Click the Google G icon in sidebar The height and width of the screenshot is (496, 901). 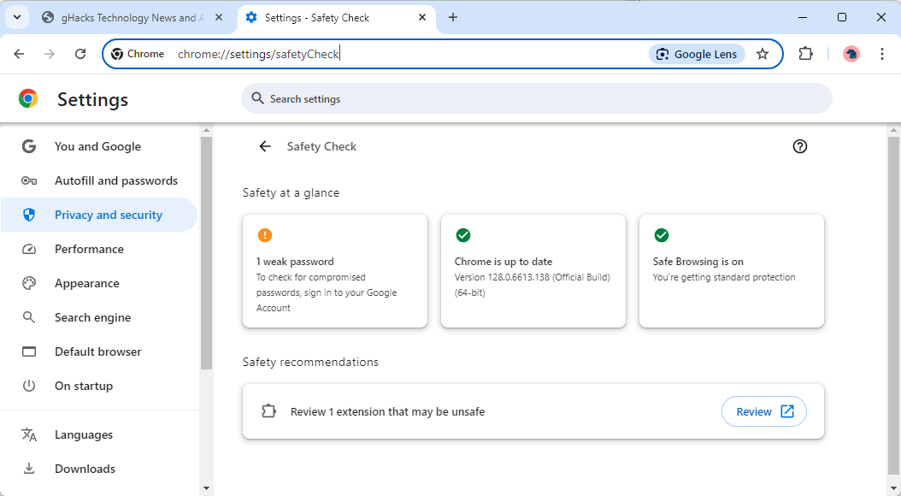(29, 146)
